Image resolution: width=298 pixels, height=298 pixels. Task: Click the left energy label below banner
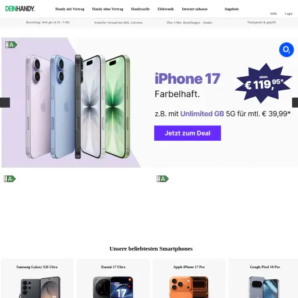tap(10, 179)
